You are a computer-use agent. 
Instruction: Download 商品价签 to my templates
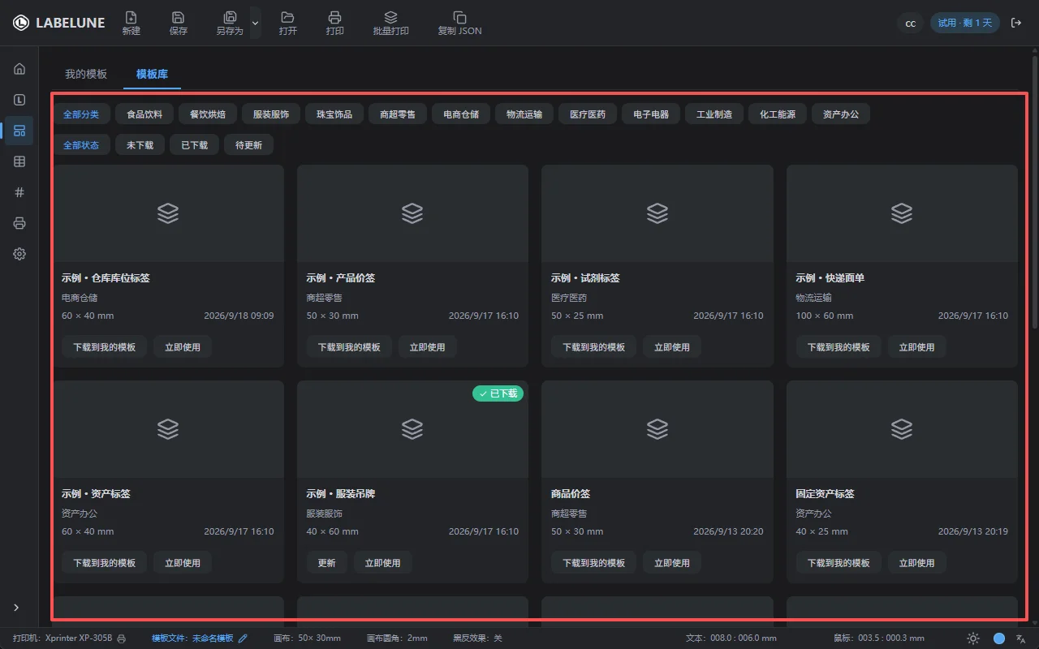point(593,563)
